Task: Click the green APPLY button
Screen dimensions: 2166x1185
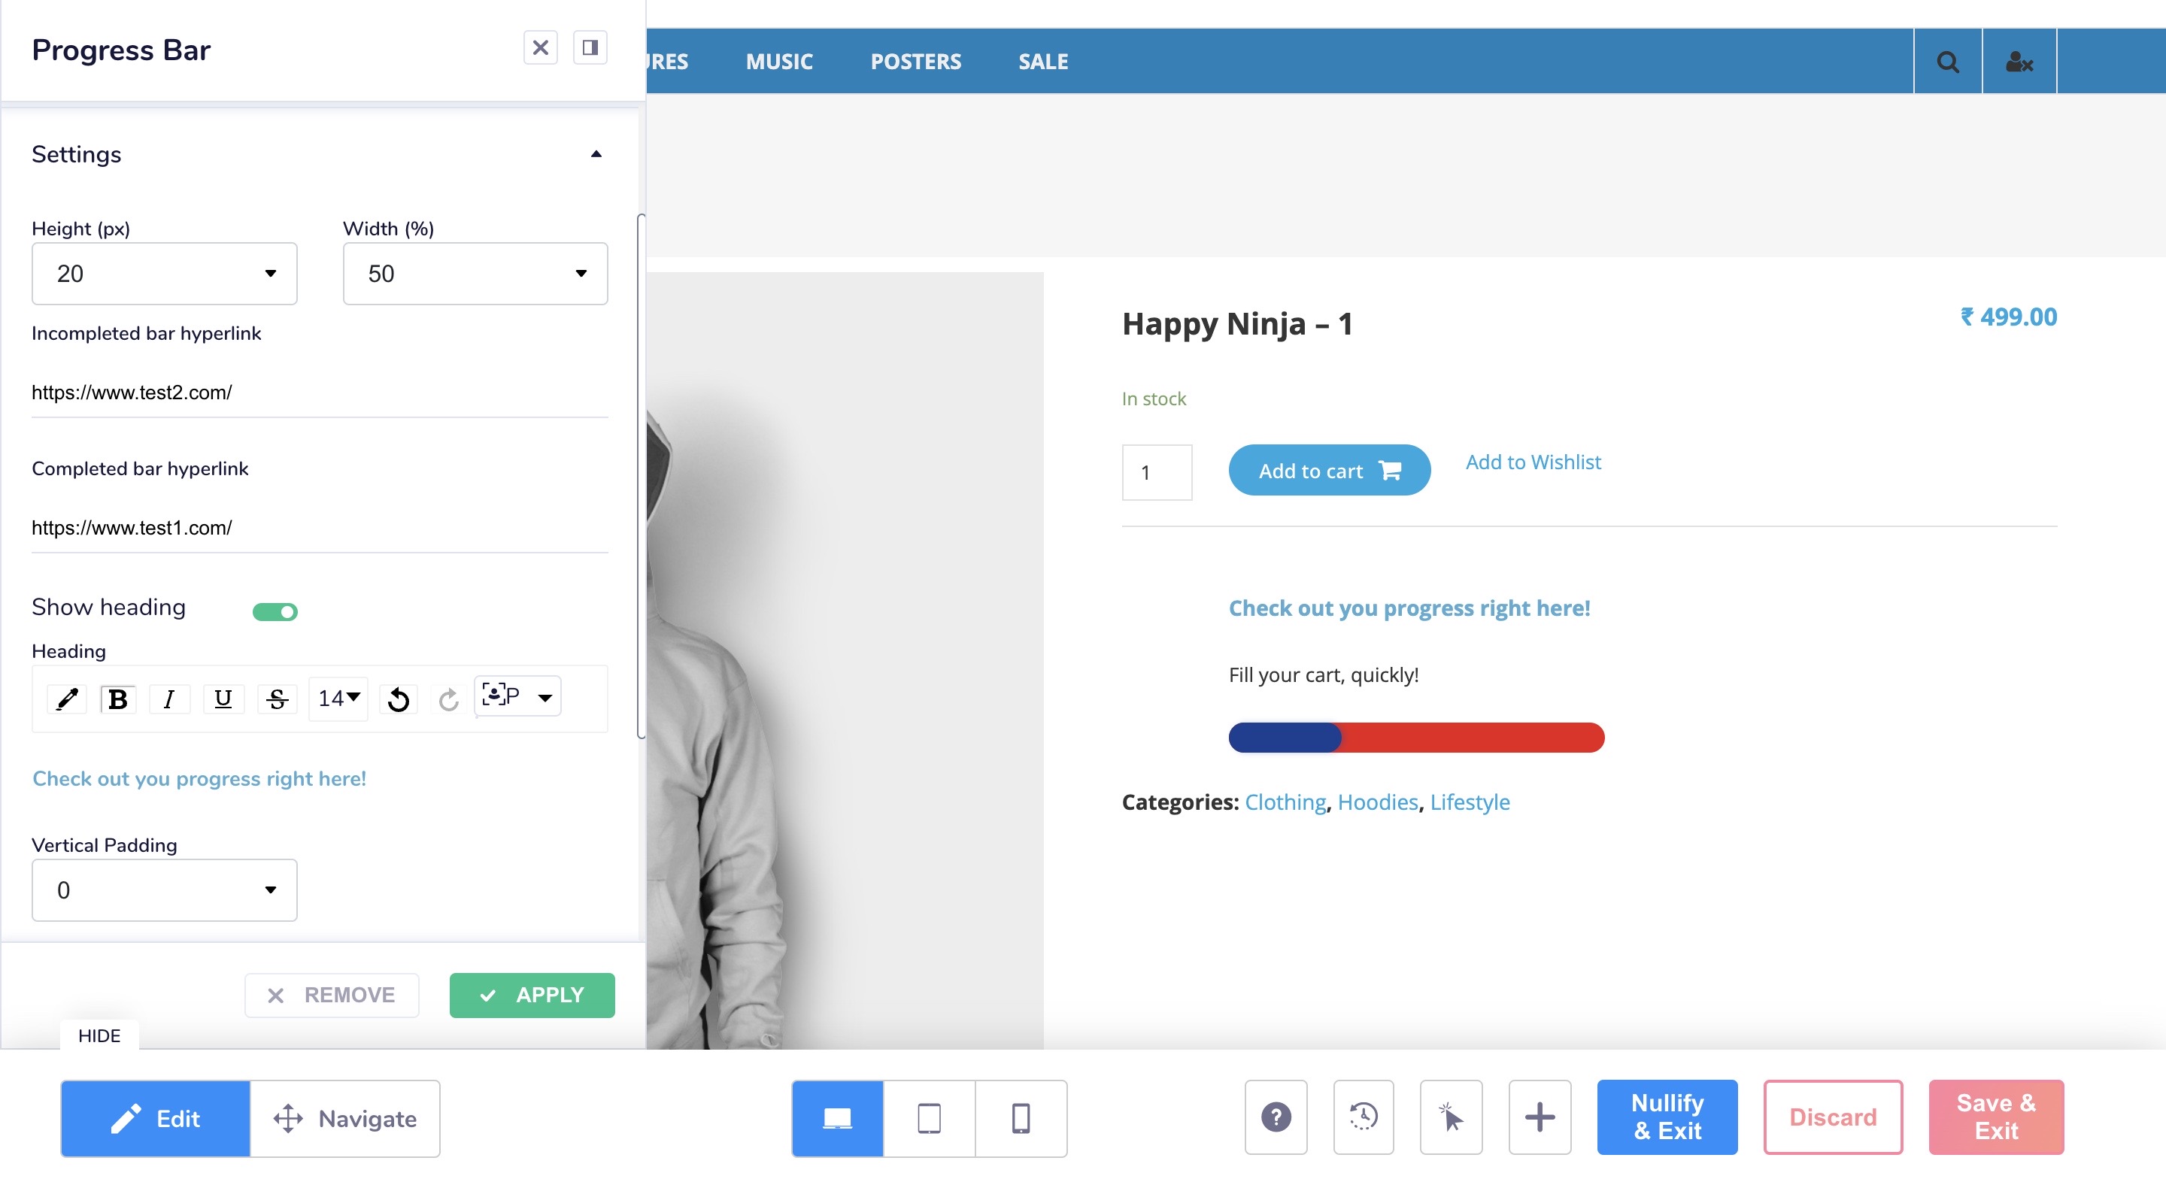Action: (x=531, y=994)
